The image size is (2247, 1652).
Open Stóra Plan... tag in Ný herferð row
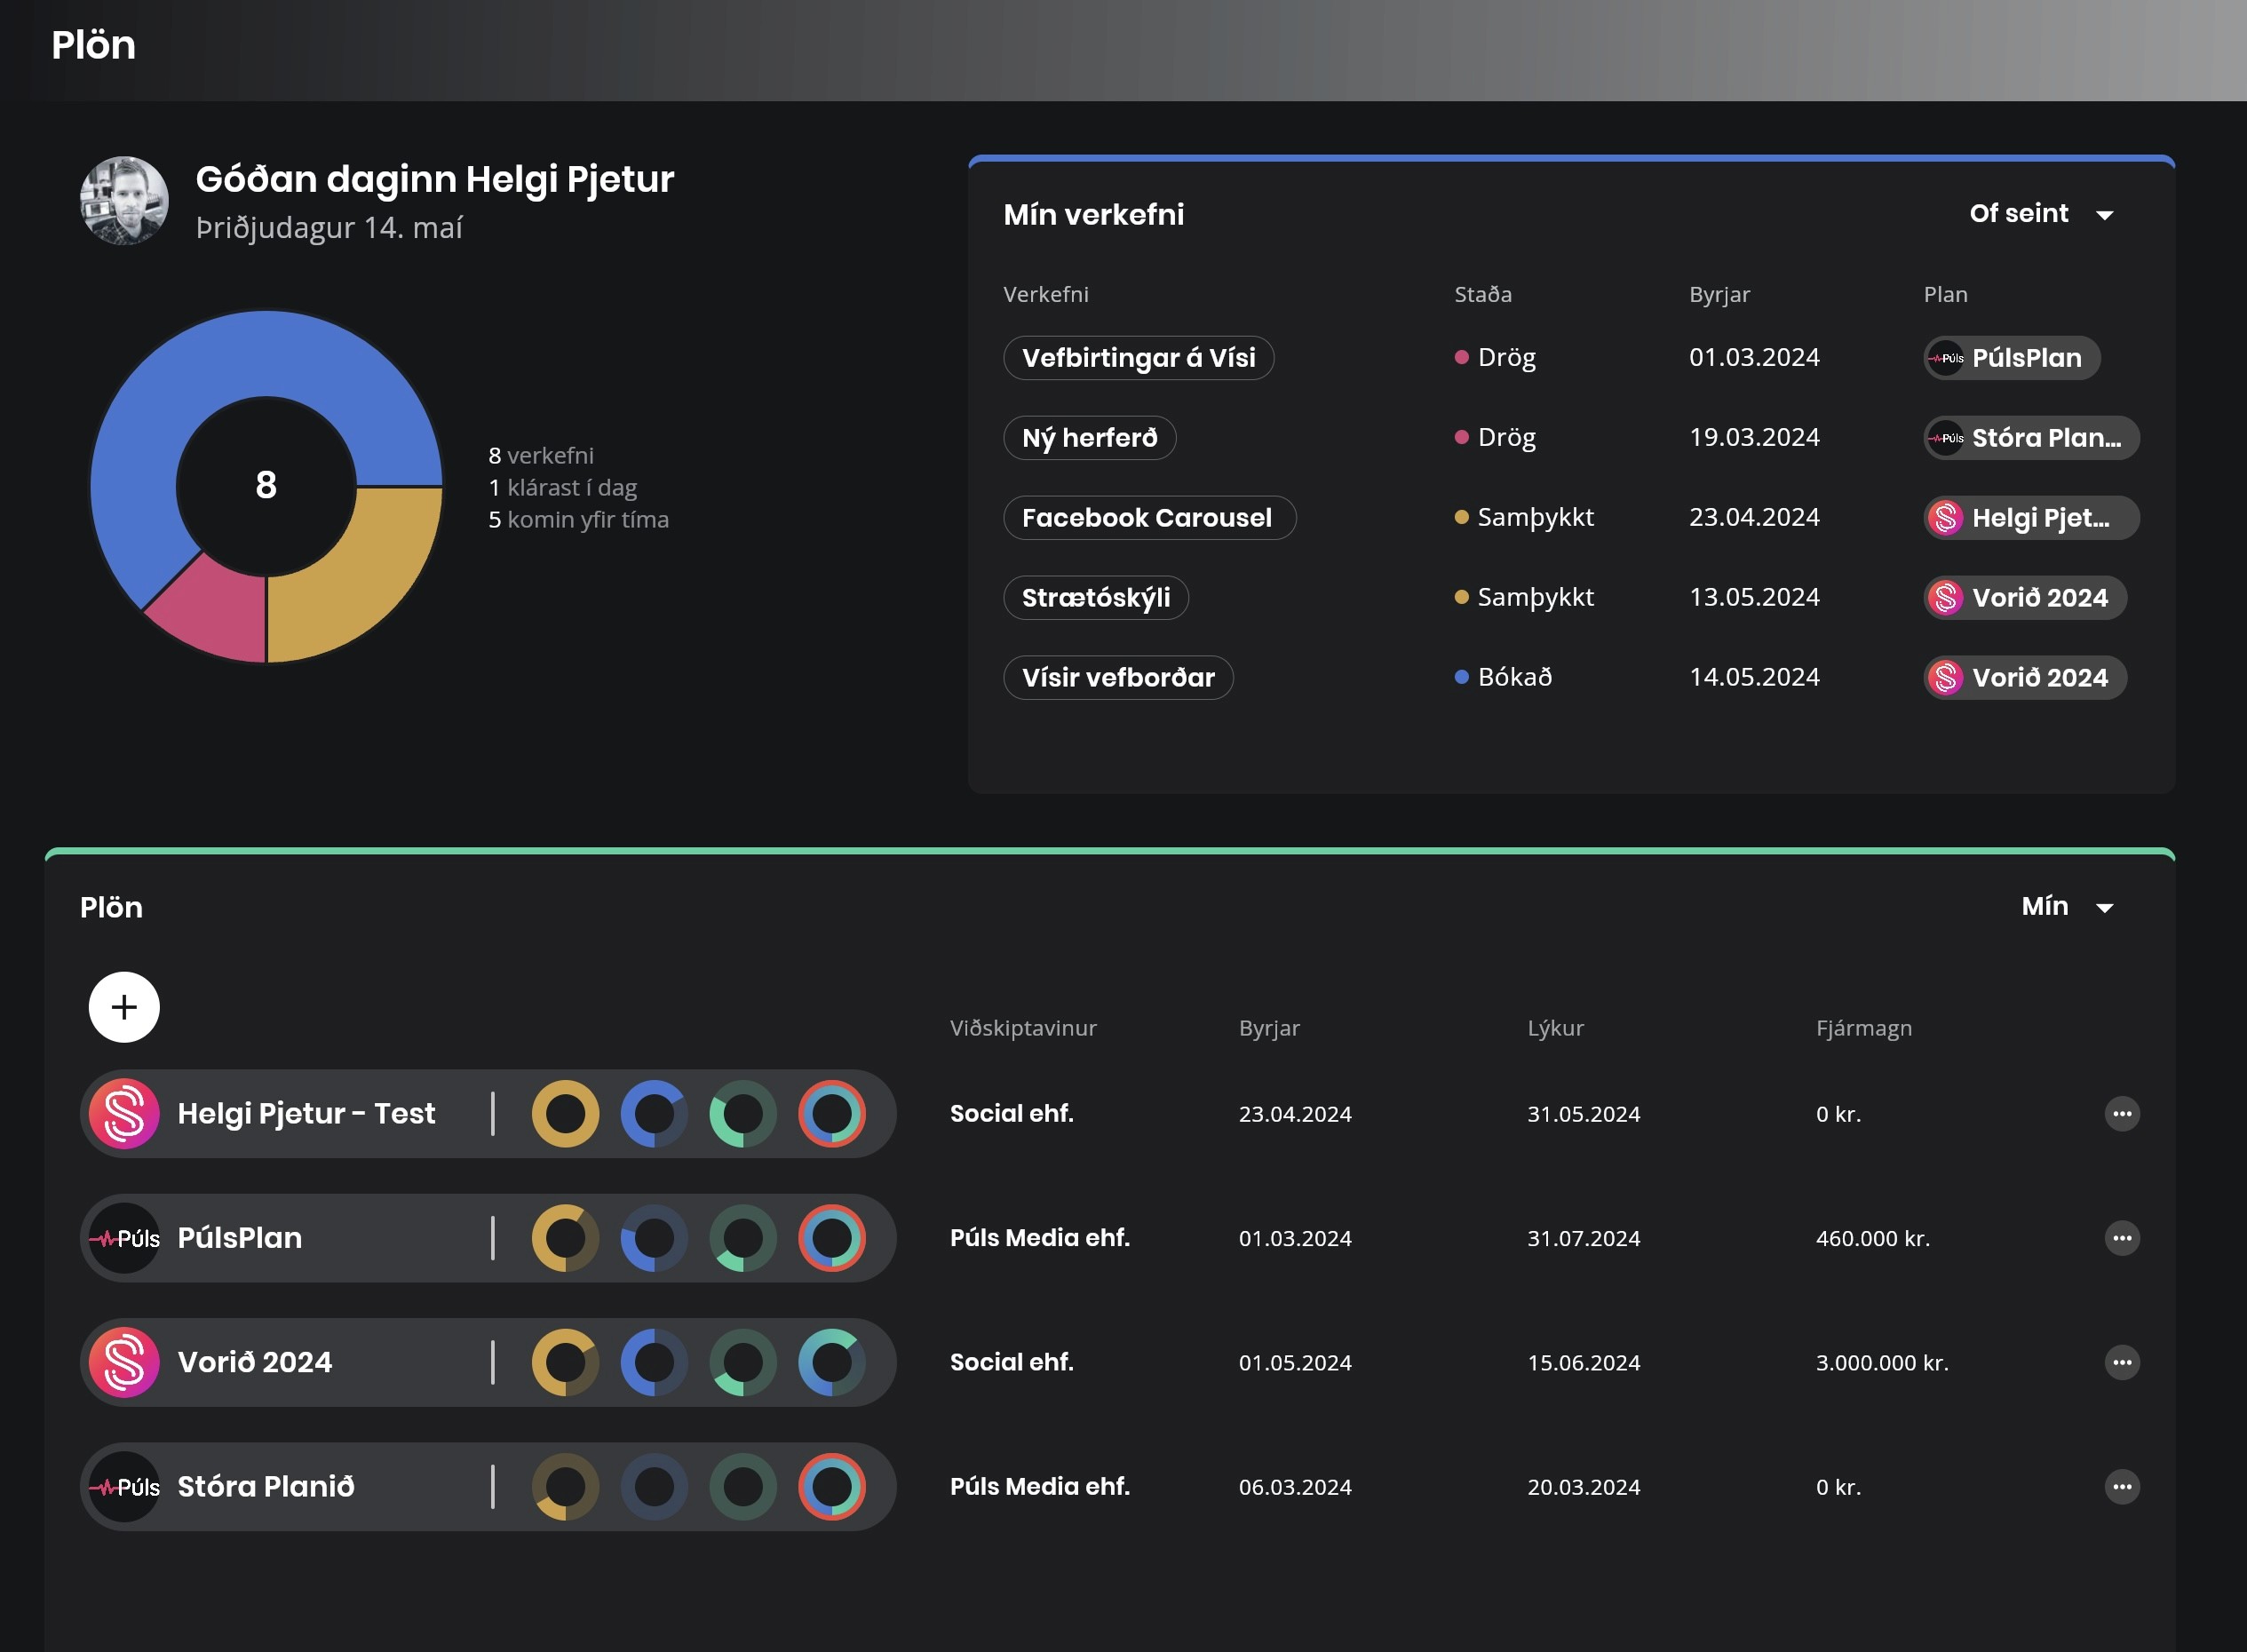(x=2030, y=438)
